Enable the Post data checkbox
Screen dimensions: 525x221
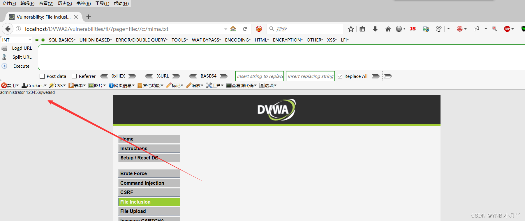[x=42, y=76]
